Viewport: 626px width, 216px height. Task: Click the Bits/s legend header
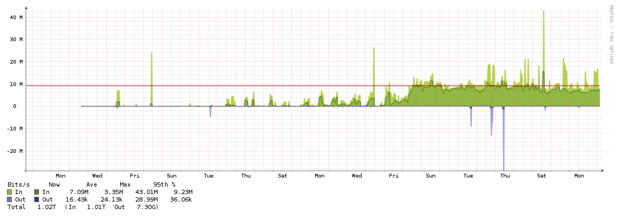(19, 184)
